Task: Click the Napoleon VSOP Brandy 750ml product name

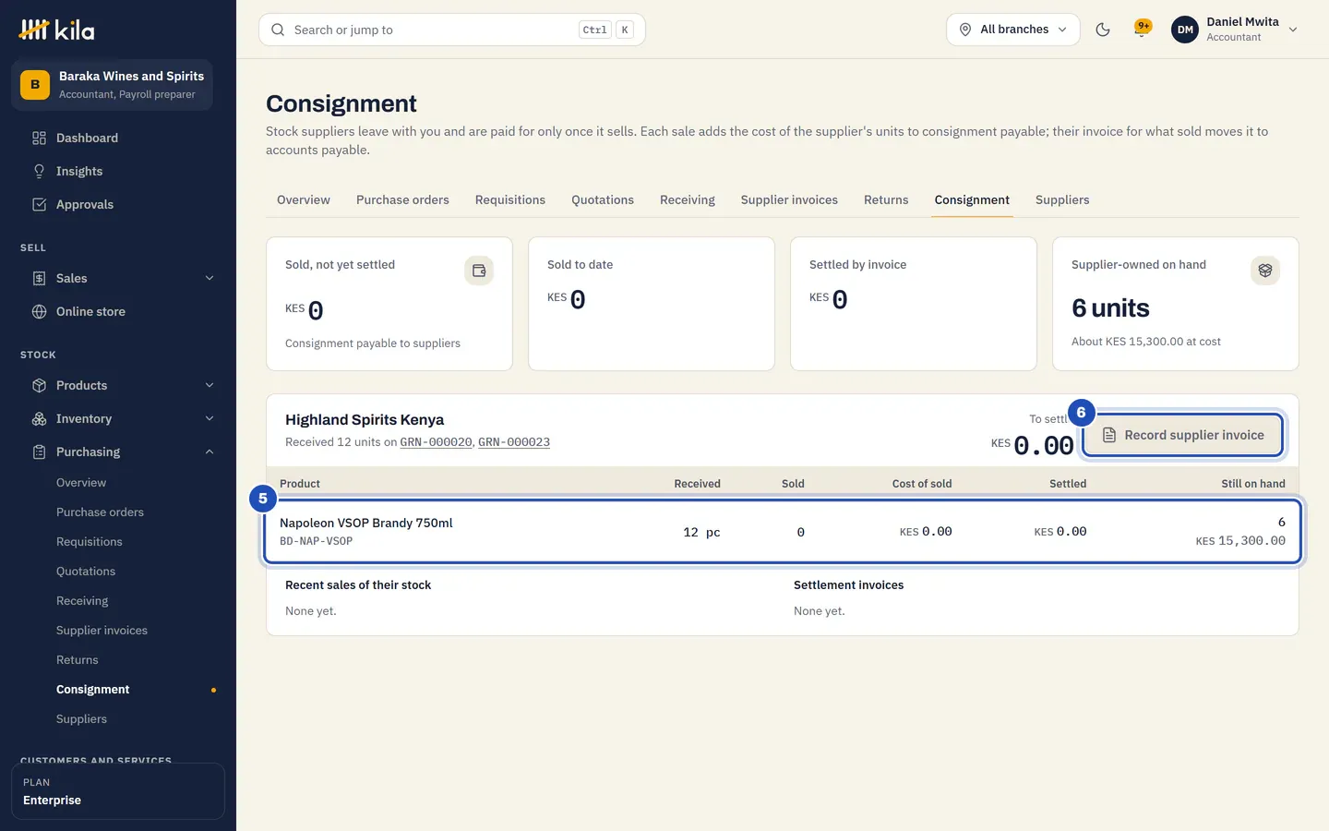Action: click(x=366, y=523)
